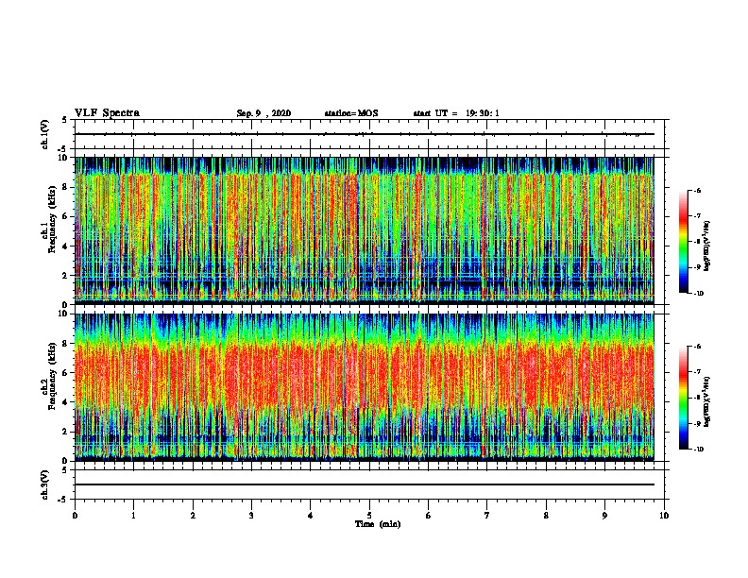The height and width of the screenshot is (578, 748).
Task: Click the '-6' label on ch.2 color scale
Action: [x=697, y=347]
